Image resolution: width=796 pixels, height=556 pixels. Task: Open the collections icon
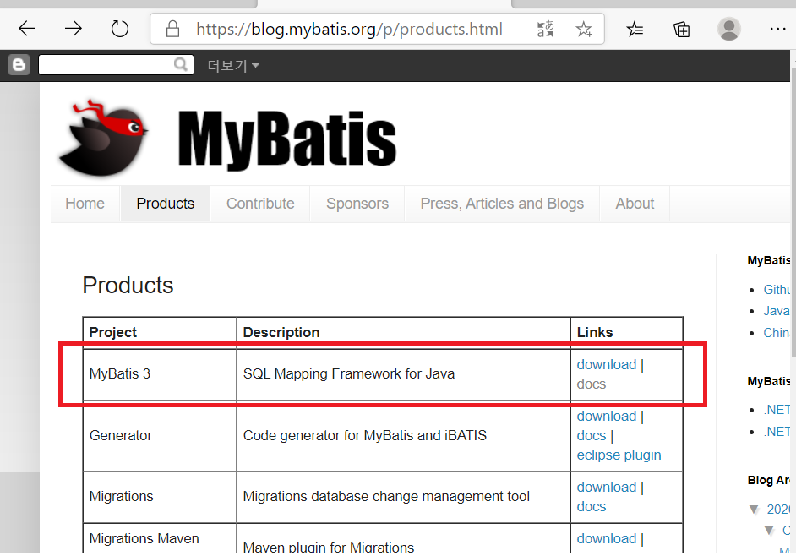pos(681,29)
